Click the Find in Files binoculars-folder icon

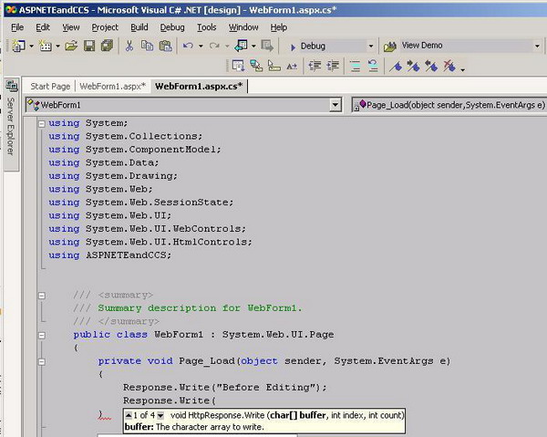point(390,47)
